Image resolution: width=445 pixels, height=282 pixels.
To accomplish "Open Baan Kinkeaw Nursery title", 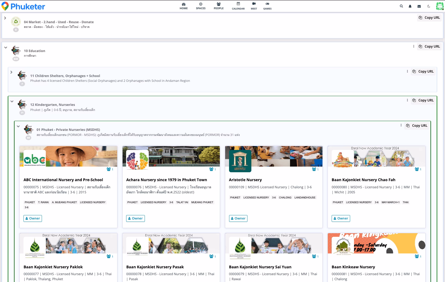I will click(353, 267).
